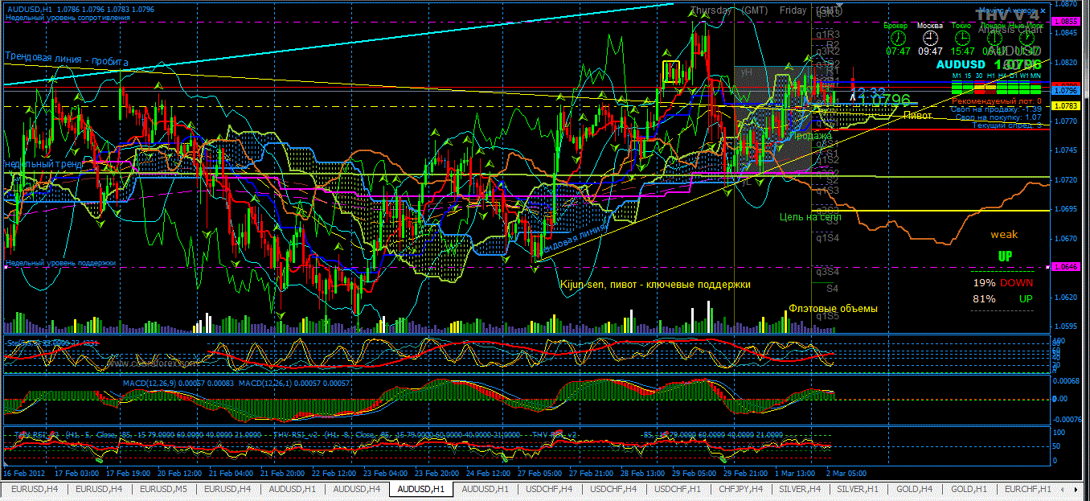Select 'Недельный уровень поддержки' label
Screen dimensions: 1090x501
click(60, 263)
